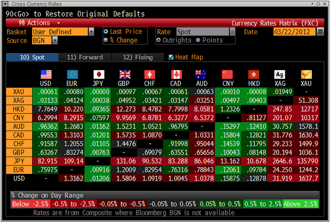Click the HKD row header button
Screen dimensions: 330x222
pyautogui.click(x=19, y=109)
